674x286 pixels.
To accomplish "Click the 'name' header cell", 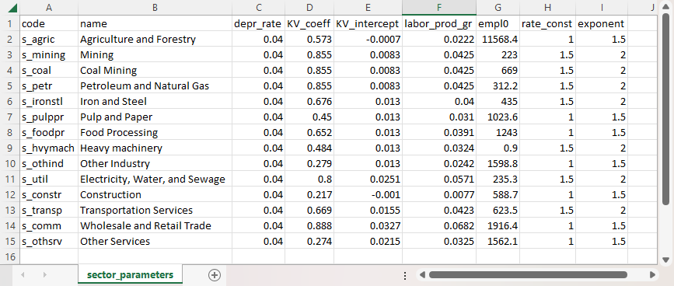I will [x=155, y=23].
